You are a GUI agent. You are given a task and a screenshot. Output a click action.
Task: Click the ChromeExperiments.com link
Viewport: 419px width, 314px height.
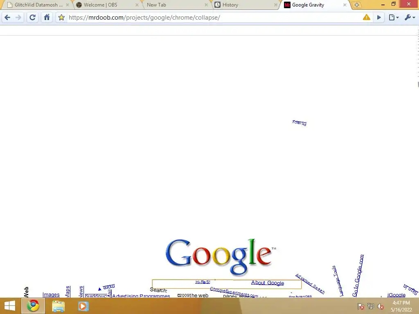pyautogui.click(x=234, y=292)
